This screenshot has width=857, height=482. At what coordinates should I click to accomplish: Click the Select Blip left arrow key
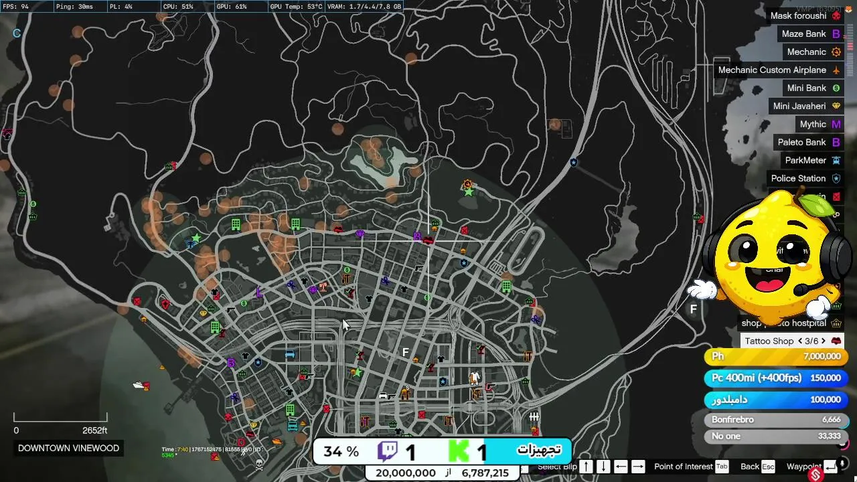621,467
